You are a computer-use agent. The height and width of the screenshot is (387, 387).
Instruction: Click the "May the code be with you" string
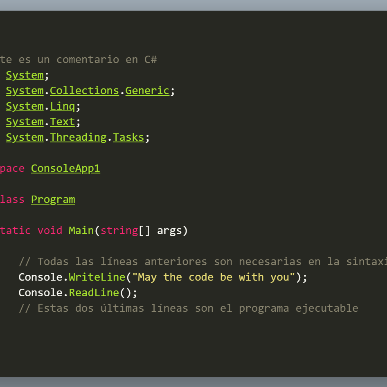point(214,277)
